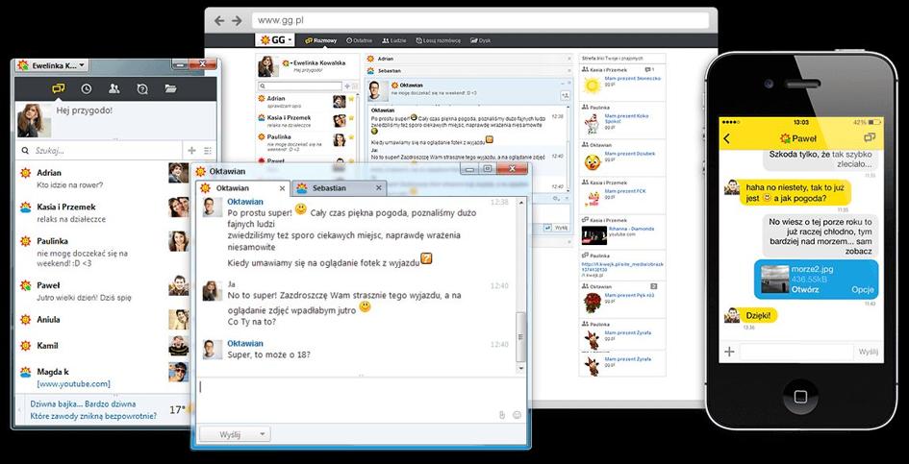The image size is (909, 464).
Task: Open 'Które zawody znikną bezpowrotnie?' link
Action: (x=93, y=416)
